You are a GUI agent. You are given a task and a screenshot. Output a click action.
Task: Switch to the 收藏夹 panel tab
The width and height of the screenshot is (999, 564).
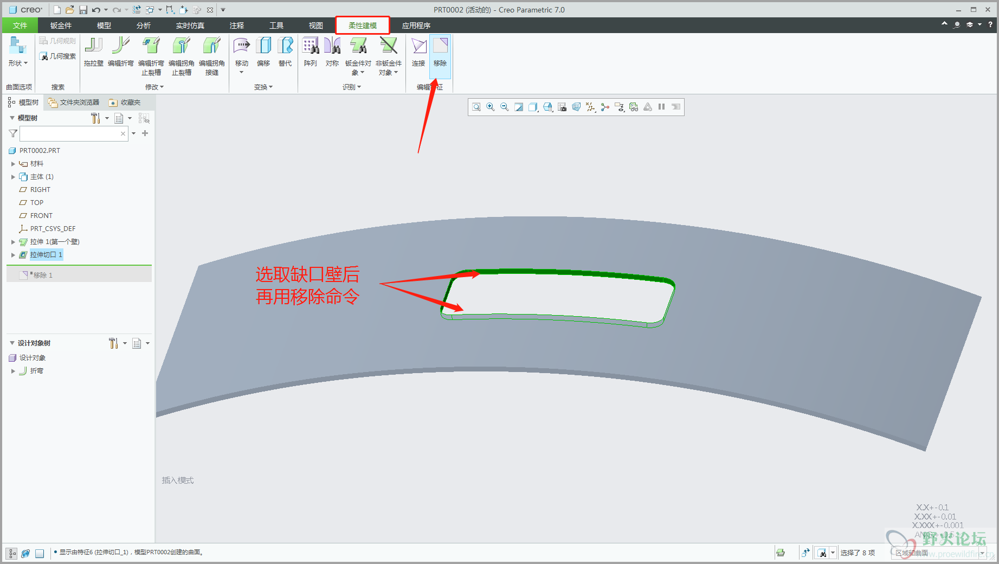tap(125, 102)
